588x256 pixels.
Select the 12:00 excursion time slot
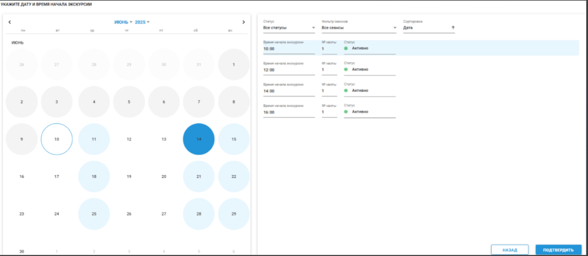pyautogui.click(x=289, y=70)
